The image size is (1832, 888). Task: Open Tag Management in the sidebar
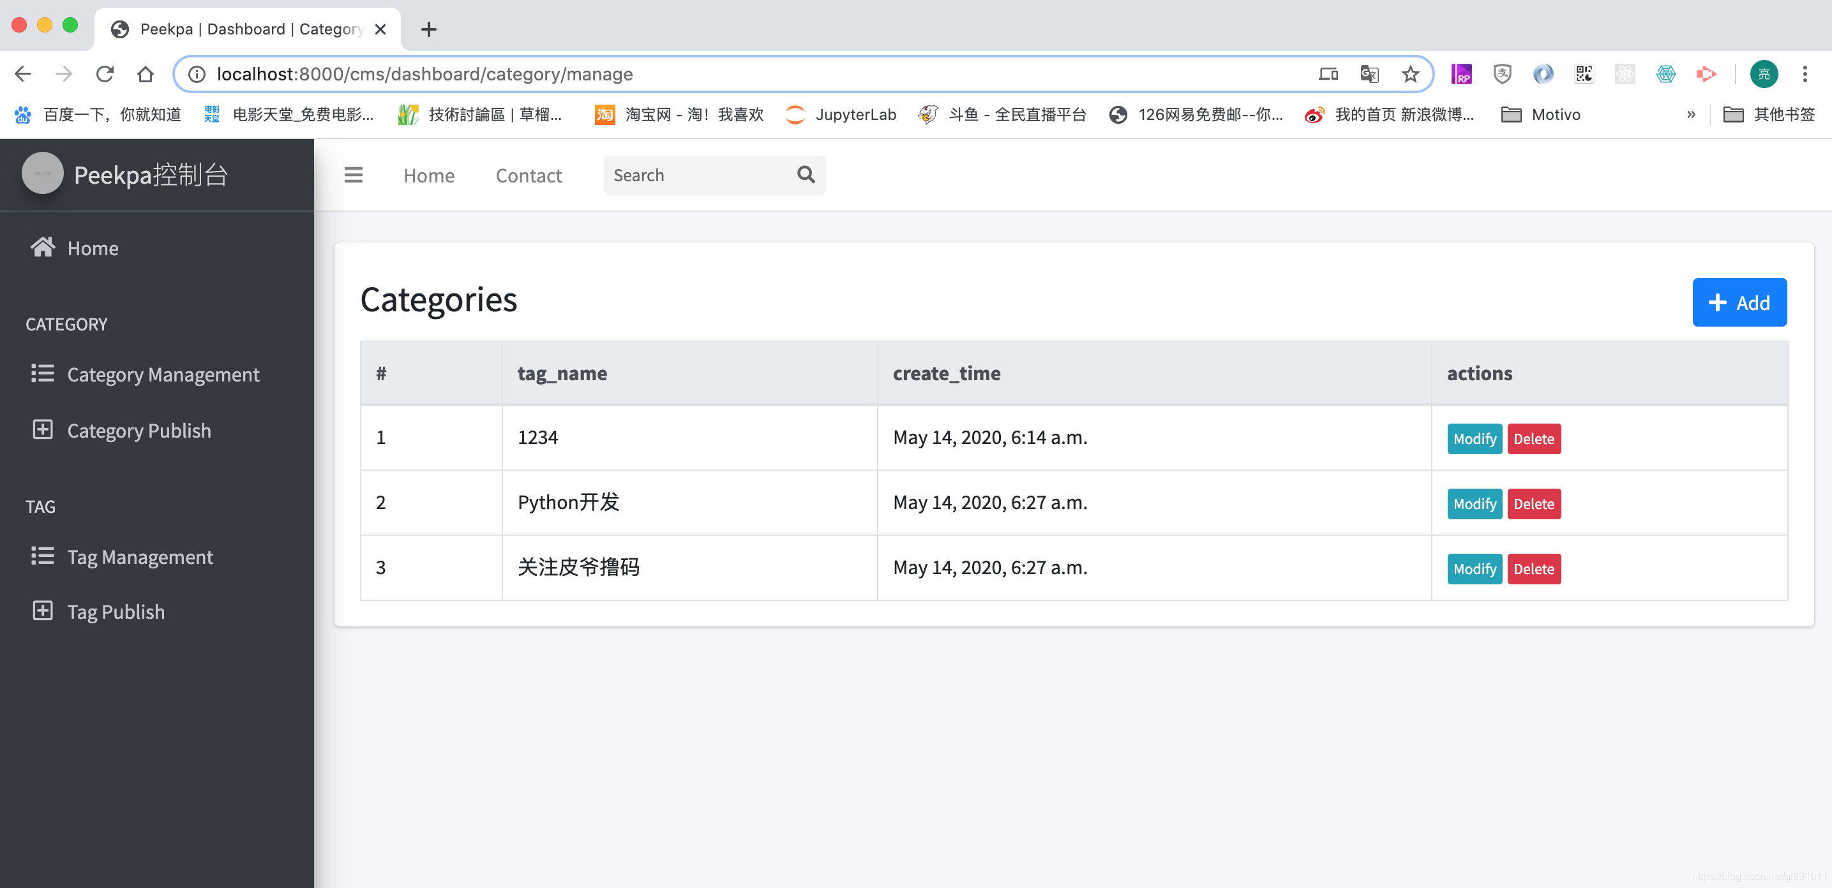point(140,557)
